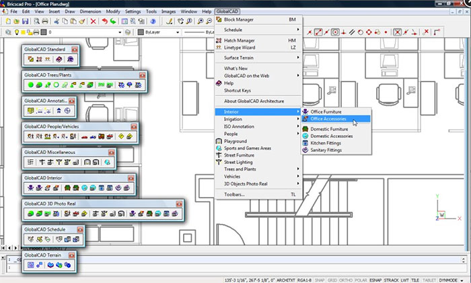This screenshot has width=471, height=283.
Task: Expand the ISO Annotation submenu
Action: 258,126
